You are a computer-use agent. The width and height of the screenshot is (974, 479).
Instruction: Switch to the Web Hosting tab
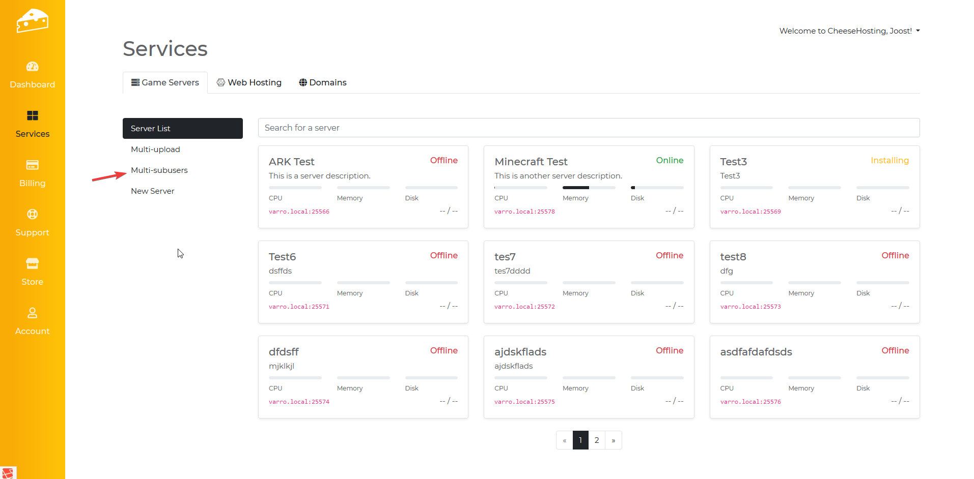point(249,82)
